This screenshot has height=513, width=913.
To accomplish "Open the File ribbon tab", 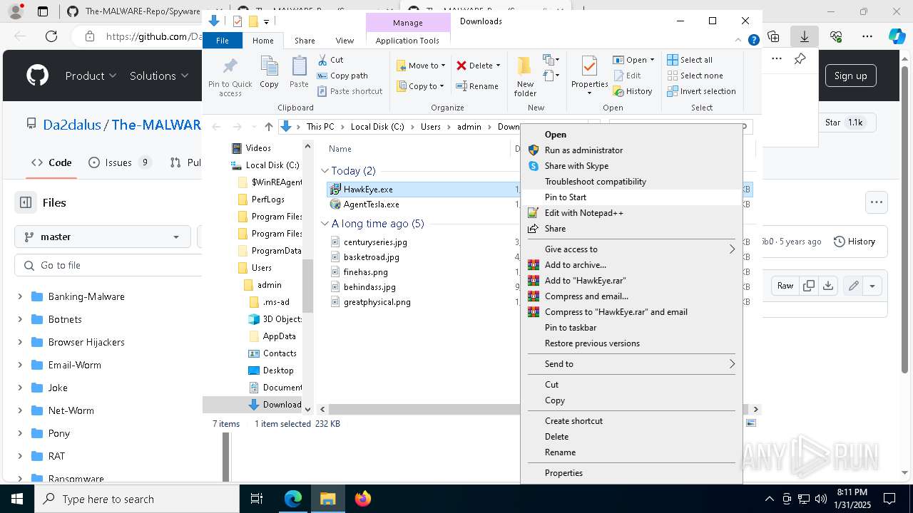I will coord(223,41).
